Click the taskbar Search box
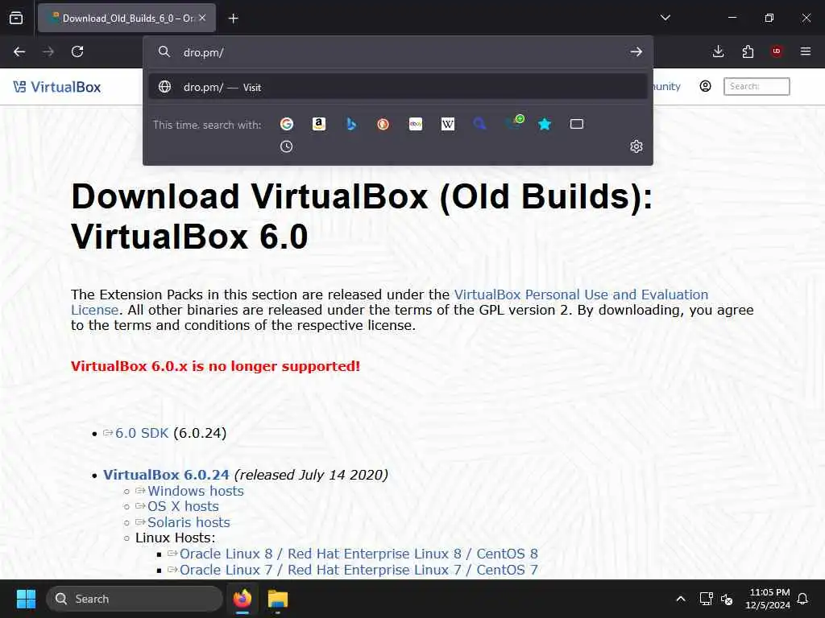 [135, 599]
